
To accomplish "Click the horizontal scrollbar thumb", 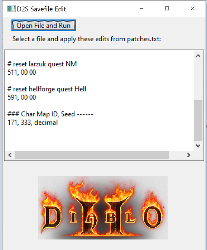I will click(92, 155).
